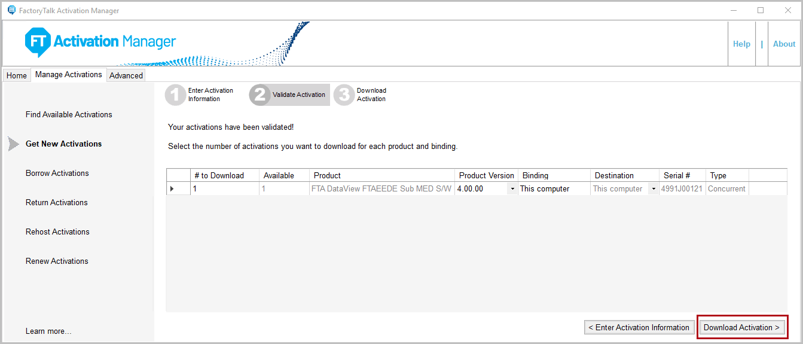Minimize the Activation Manager window

(x=733, y=10)
